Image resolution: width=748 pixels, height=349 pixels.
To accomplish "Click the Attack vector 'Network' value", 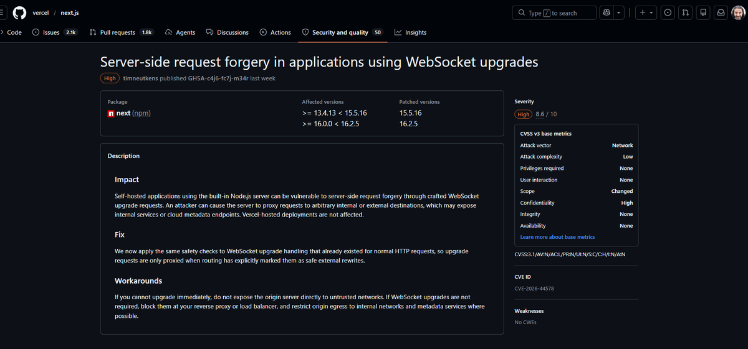I will (622, 145).
